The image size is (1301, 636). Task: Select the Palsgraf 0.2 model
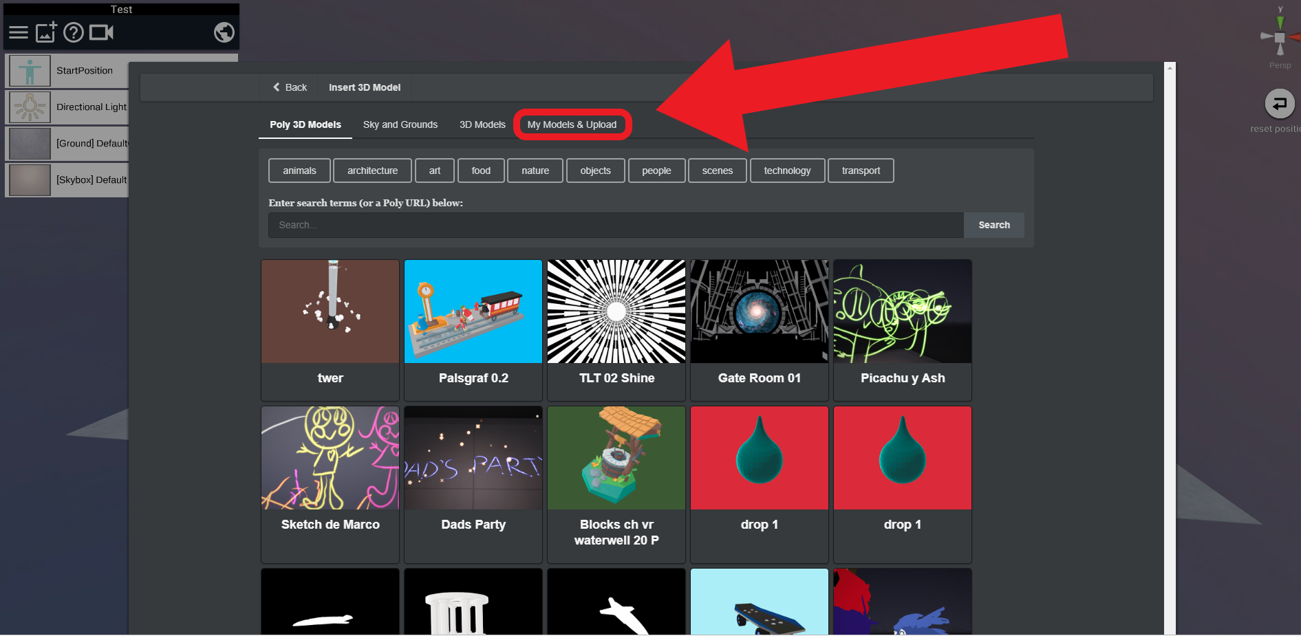pos(473,330)
